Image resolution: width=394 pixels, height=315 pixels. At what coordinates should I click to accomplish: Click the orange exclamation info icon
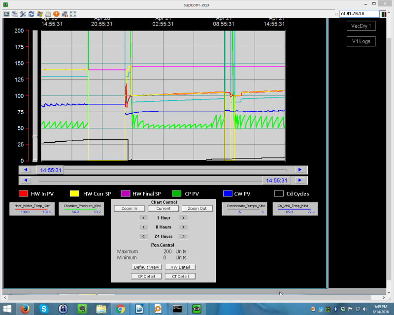56,14
